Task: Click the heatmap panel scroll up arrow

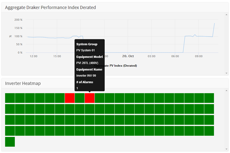Action: point(226,91)
